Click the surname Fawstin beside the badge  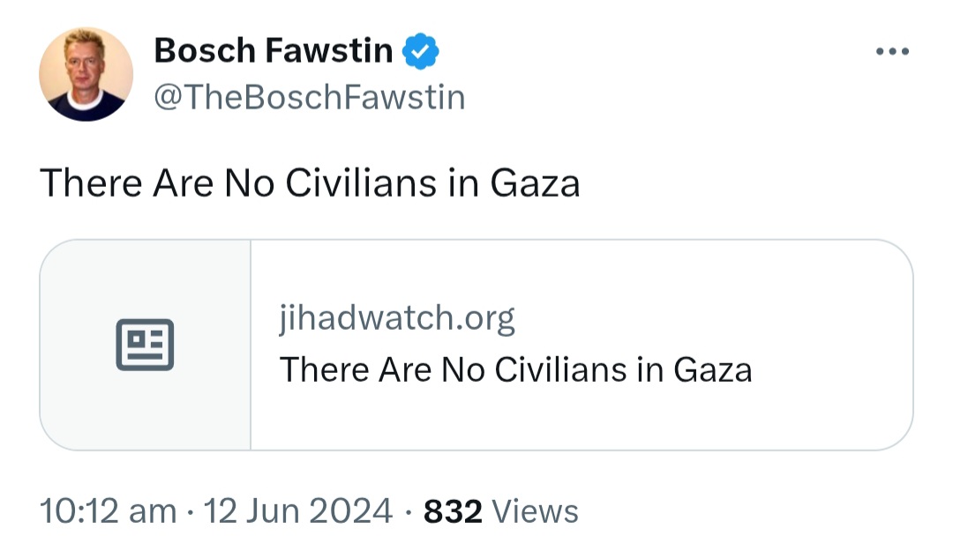coord(329,50)
